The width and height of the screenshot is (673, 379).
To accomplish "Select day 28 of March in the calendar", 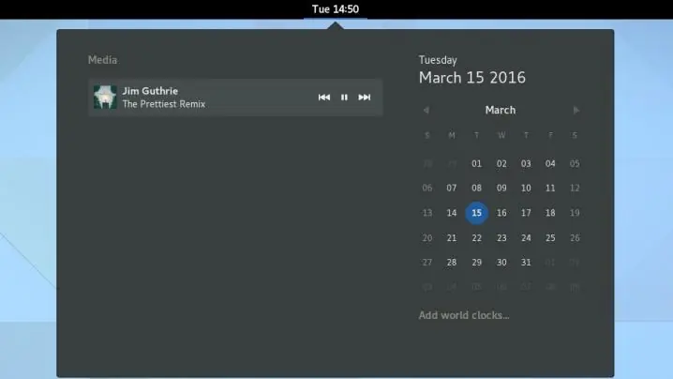I will pyautogui.click(x=452, y=262).
